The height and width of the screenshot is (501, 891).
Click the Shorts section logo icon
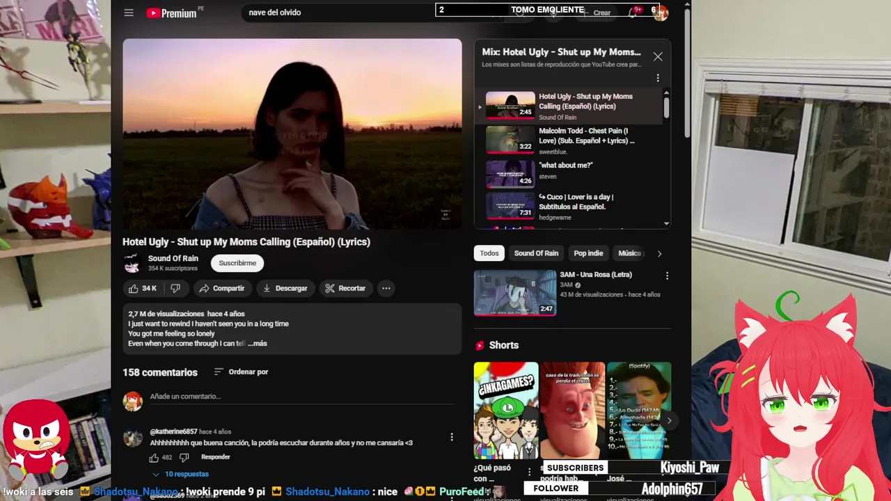tap(480, 345)
